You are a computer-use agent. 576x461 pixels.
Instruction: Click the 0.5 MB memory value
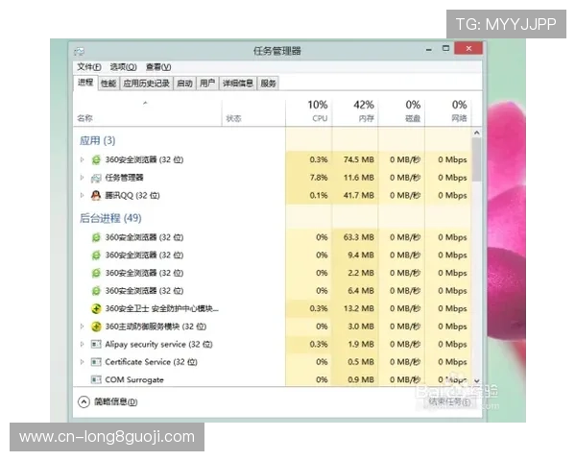pos(361,362)
